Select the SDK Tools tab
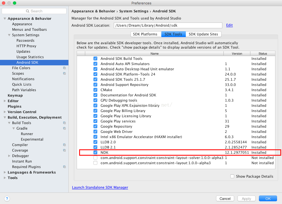Image resolution: width=282 pixels, height=204 pixels. 173,34
